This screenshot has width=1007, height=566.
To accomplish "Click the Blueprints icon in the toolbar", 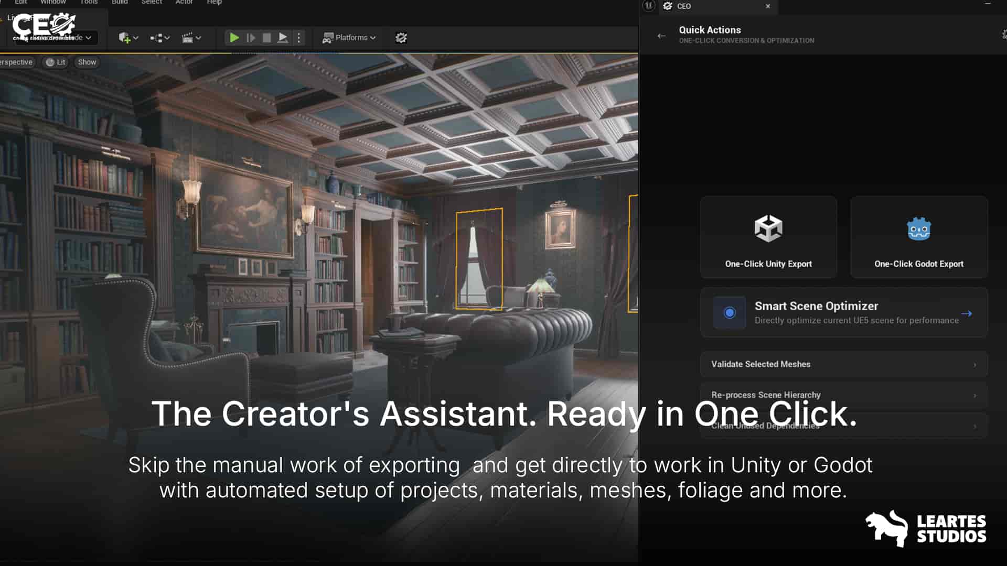I will (156, 38).
